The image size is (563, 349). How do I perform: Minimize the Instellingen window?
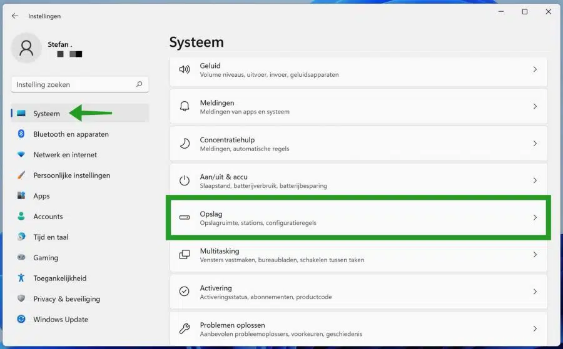tap(501, 12)
